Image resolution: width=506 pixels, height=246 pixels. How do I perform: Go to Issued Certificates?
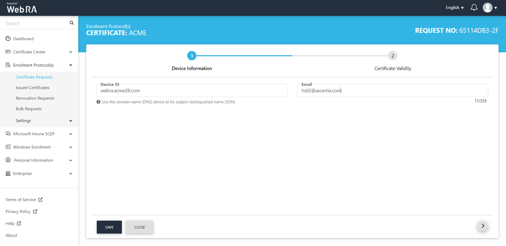pyautogui.click(x=33, y=88)
